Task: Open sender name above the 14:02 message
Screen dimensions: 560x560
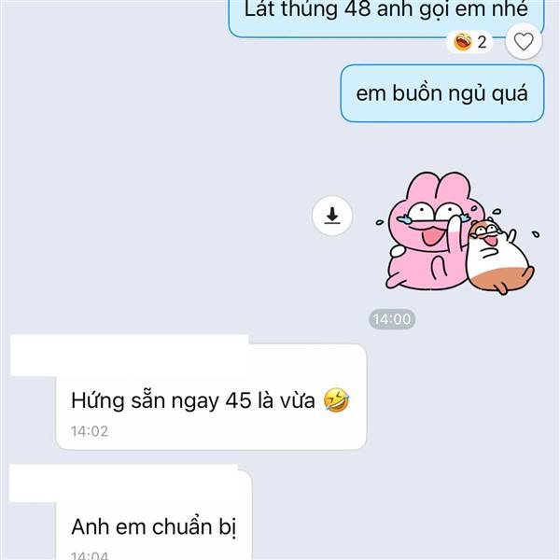Action: (130, 356)
